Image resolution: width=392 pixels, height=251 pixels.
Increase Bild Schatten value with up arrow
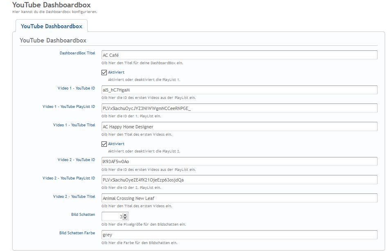(125, 215)
